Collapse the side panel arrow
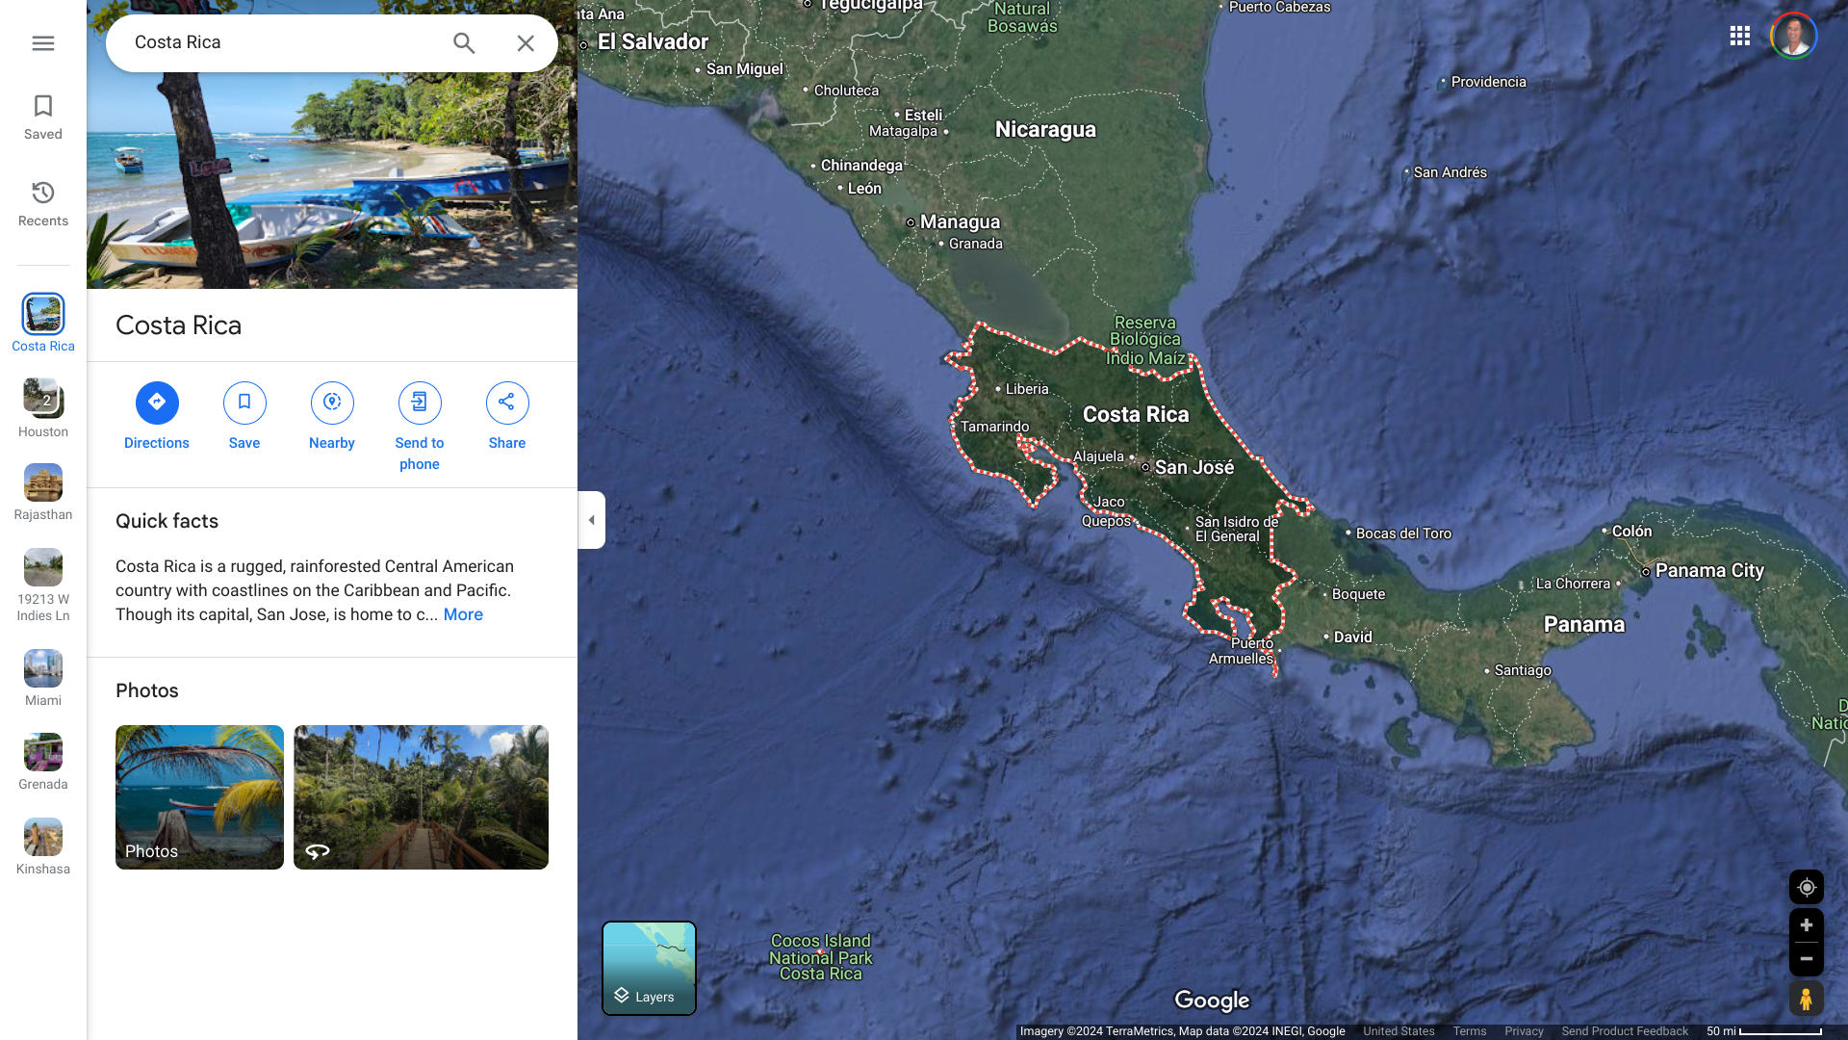Image resolution: width=1848 pixels, height=1040 pixels. (591, 520)
